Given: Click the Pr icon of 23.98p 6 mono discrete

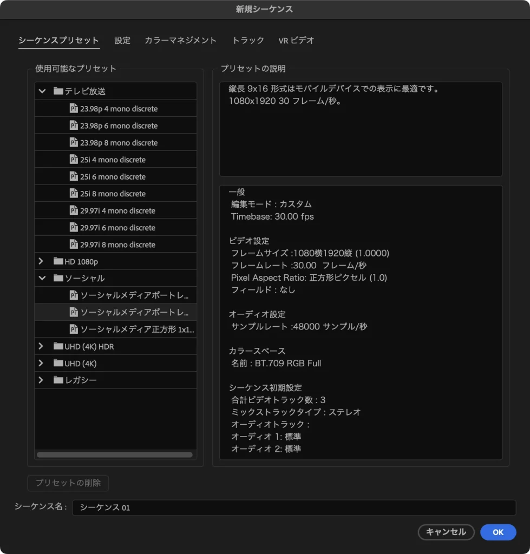Looking at the screenshot, I should pyautogui.click(x=74, y=126).
